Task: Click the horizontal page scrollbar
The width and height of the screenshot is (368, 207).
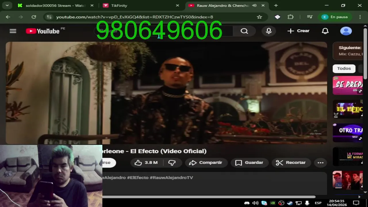Action: pyautogui.click(x=209, y=197)
